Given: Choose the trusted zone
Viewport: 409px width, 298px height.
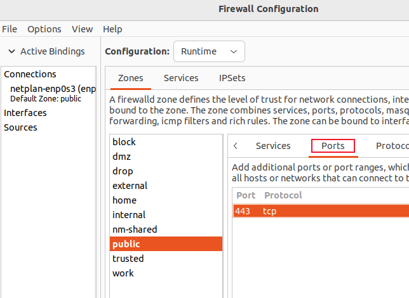Looking at the screenshot, I should click(128, 259).
